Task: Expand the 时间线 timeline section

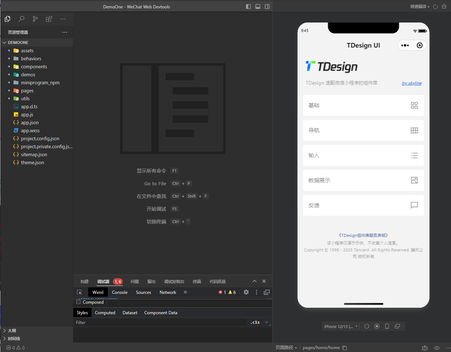Action: (36, 339)
